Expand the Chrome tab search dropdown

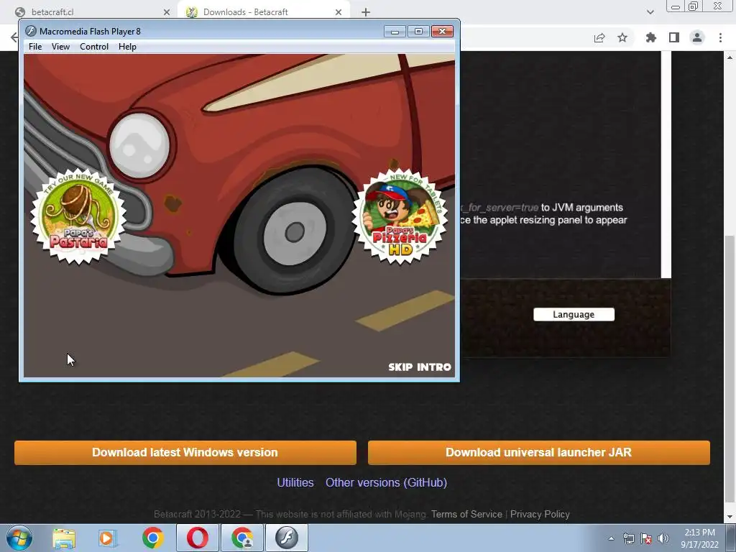coord(650,11)
